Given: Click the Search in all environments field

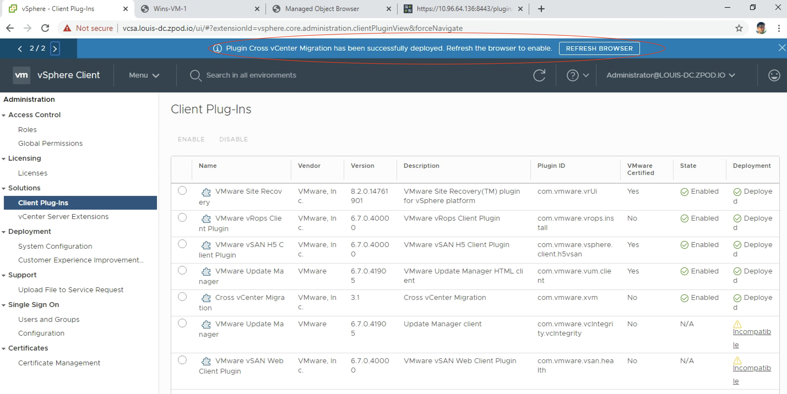Looking at the screenshot, I should point(251,75).
